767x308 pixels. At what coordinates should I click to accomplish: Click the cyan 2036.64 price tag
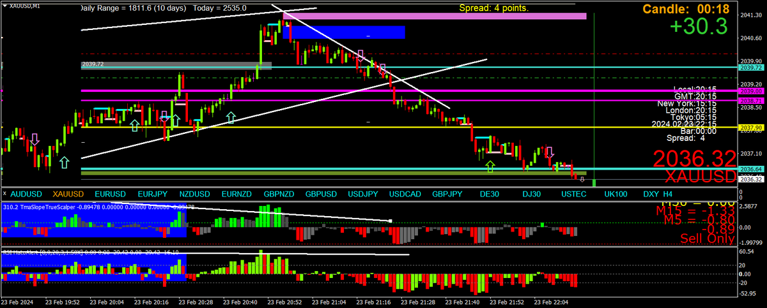tap(752, 169)
